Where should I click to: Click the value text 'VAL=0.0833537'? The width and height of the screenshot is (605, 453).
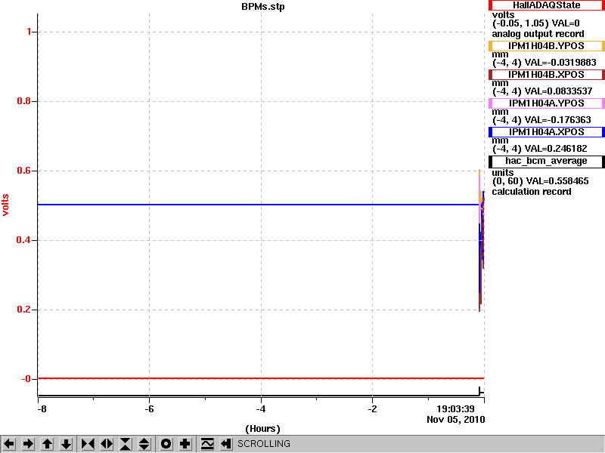click(558, 91)
